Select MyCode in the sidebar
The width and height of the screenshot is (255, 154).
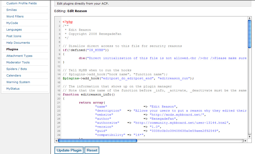[x=12, y=23]
